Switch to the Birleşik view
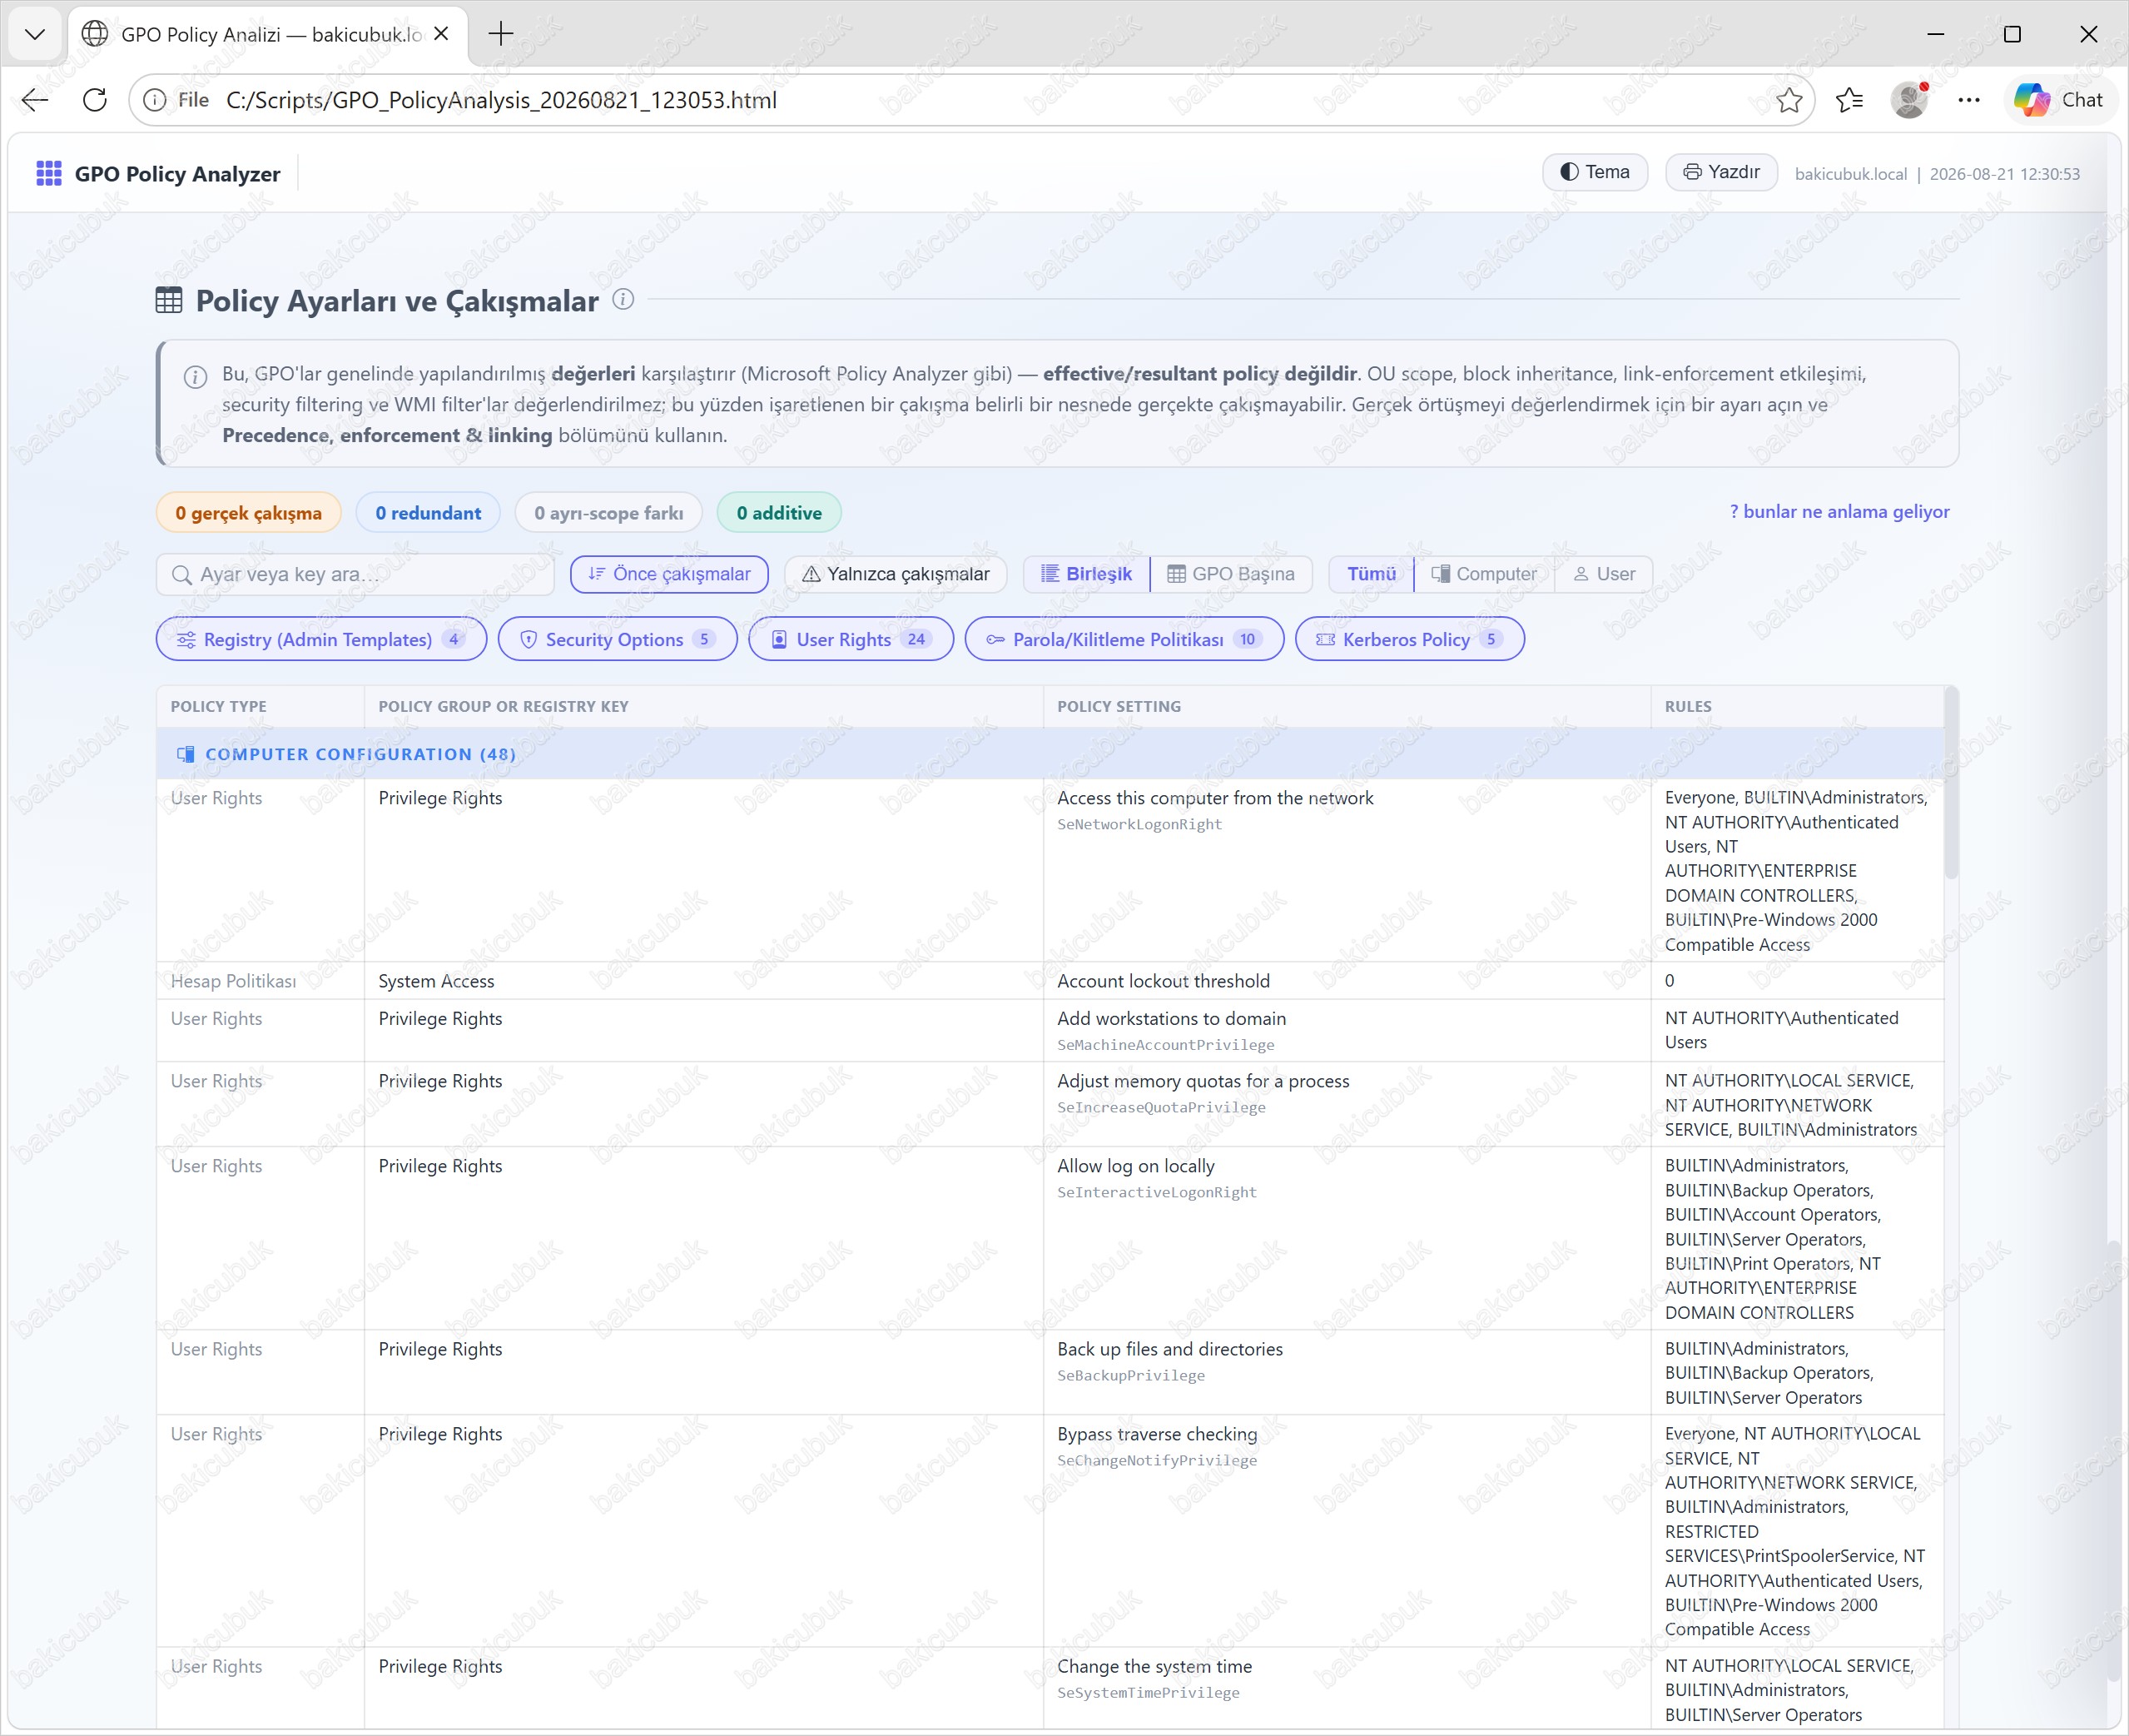 [x=1086, y=574]
